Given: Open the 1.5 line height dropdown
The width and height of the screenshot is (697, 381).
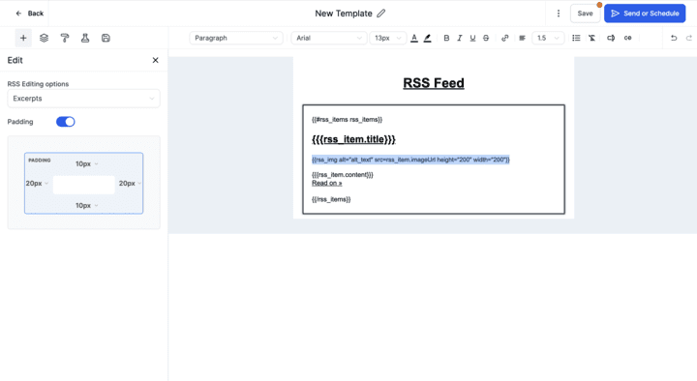Looking at the screenshot, I should pos(548,38).
